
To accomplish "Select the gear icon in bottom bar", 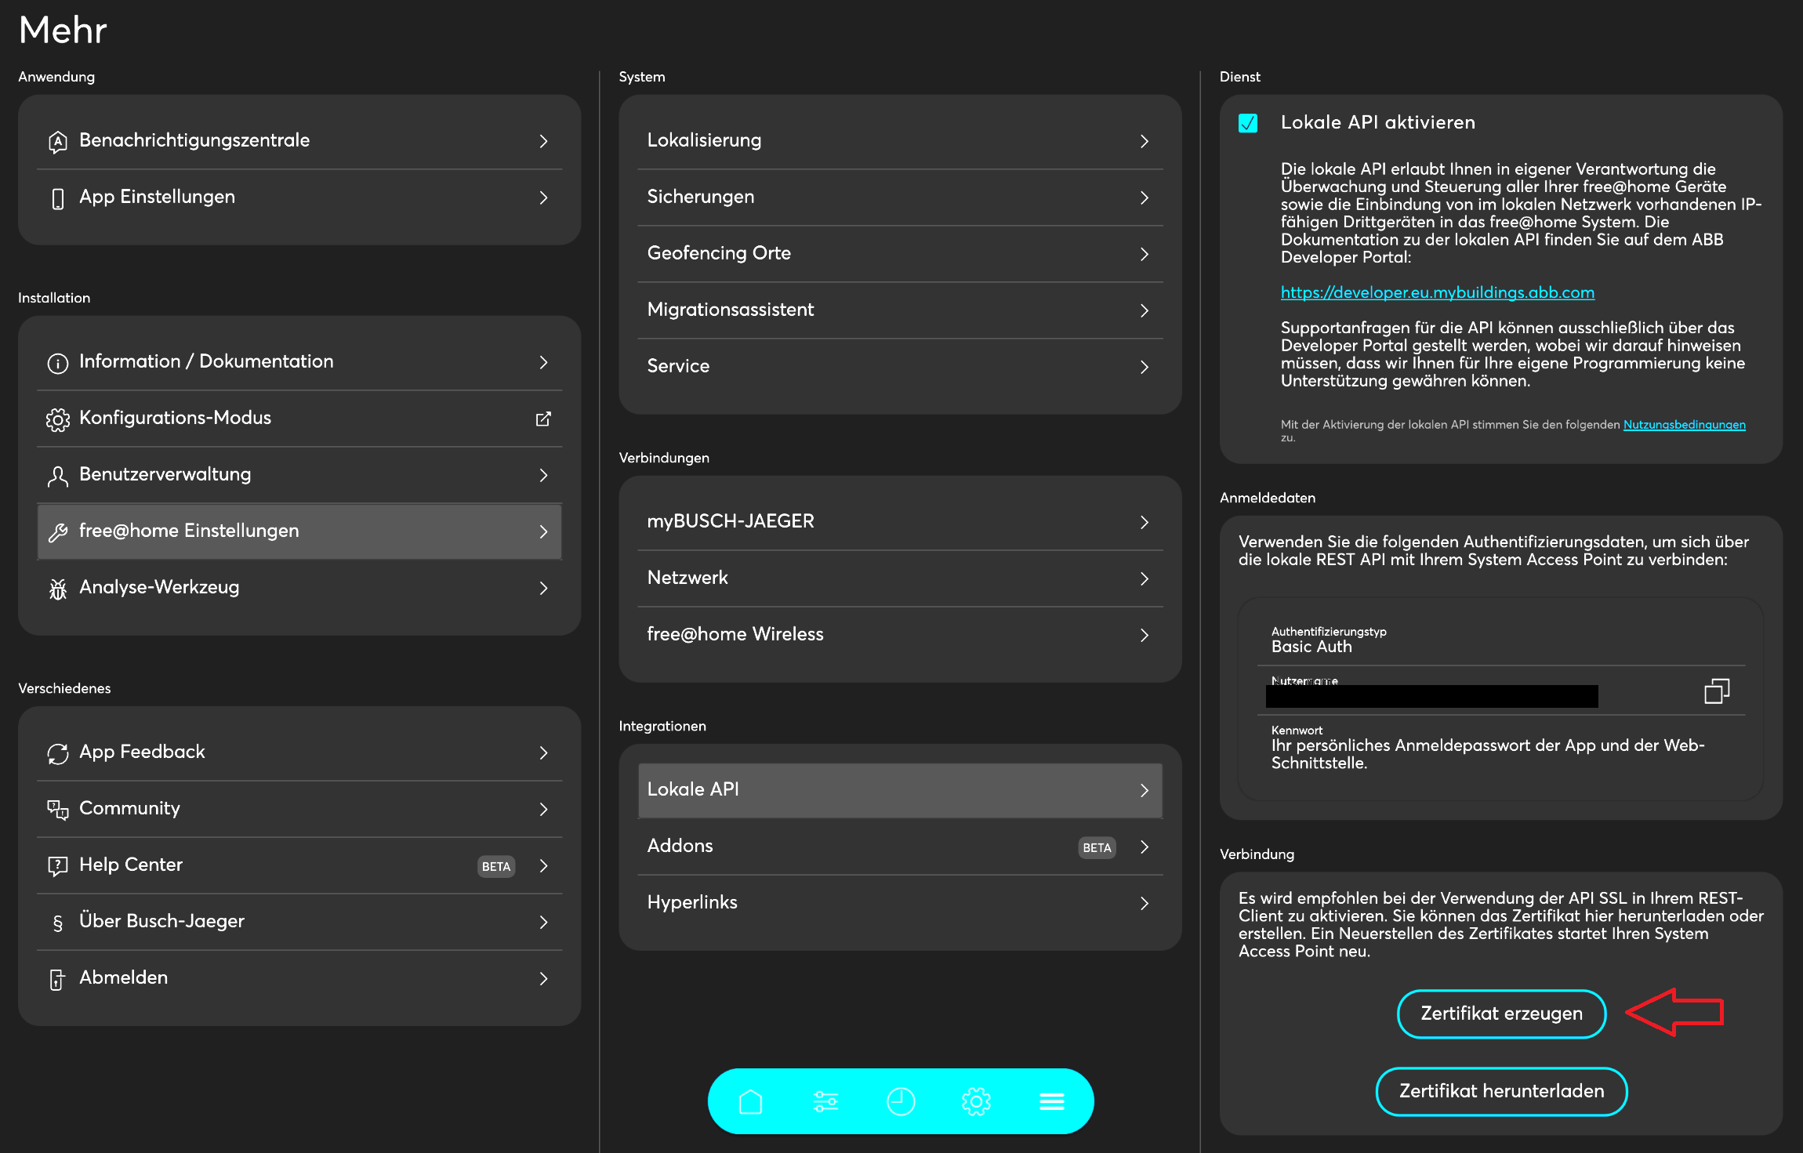I will pos(976,1101).
